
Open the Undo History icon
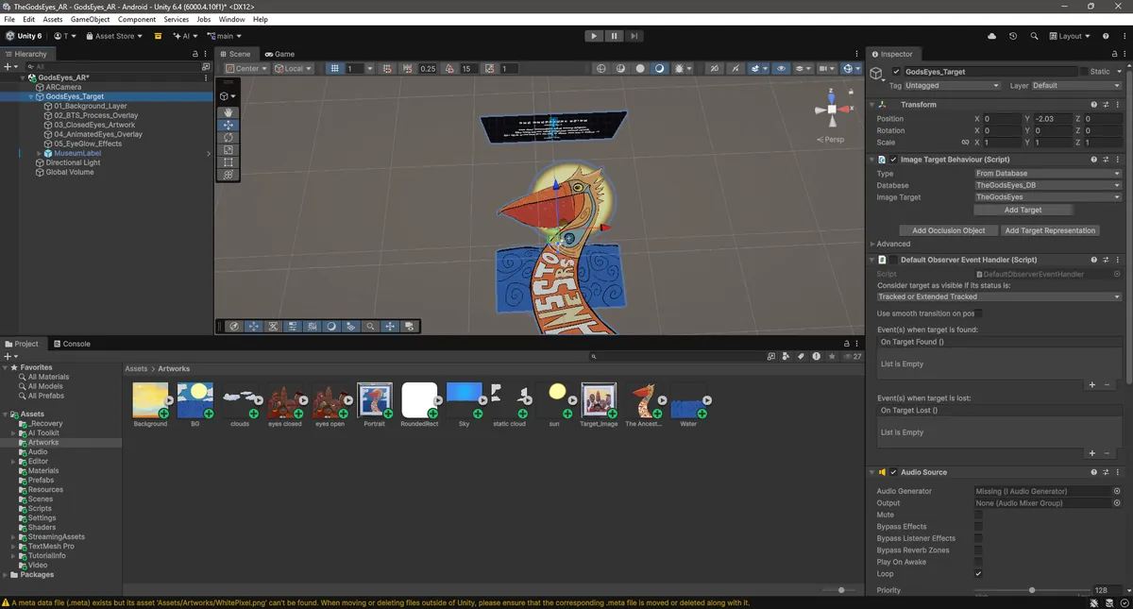click(1013, 36)
